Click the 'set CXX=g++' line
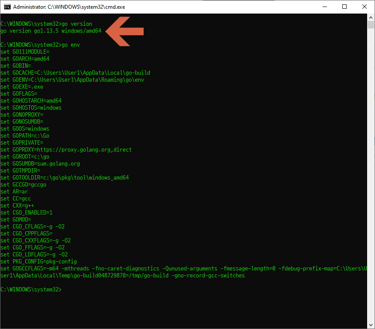 (17, 205)
